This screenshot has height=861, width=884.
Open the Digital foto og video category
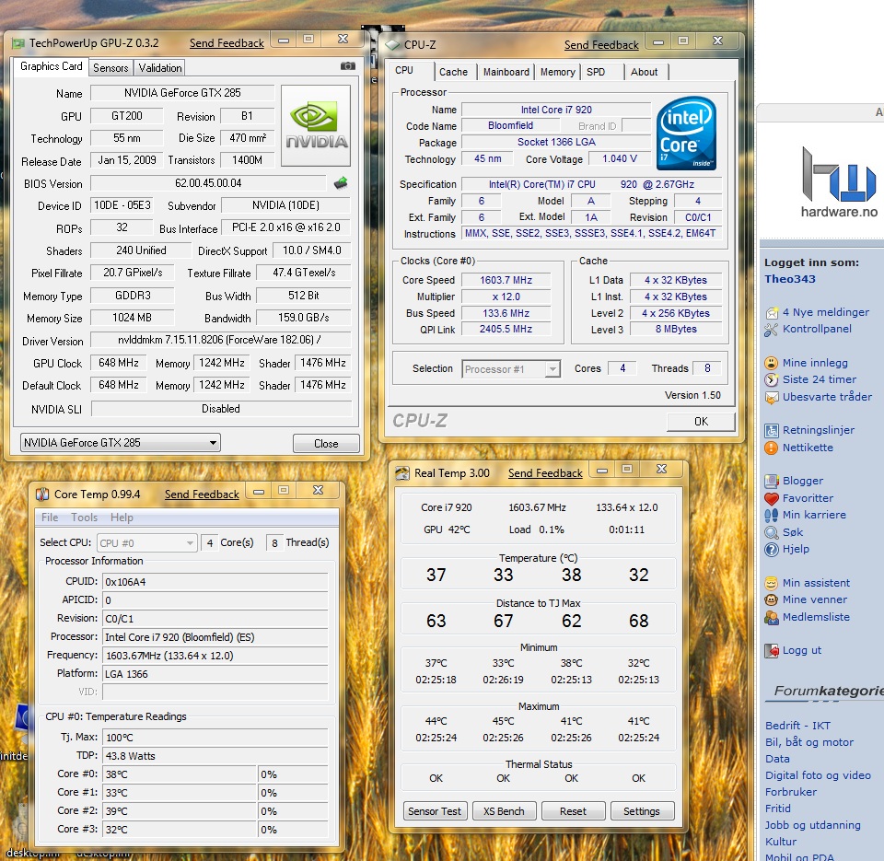click(x=818, y=775)
